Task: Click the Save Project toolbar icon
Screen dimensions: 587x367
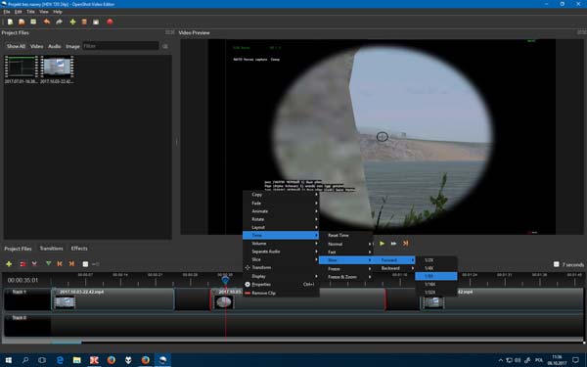Action: (x=33, y=22)
